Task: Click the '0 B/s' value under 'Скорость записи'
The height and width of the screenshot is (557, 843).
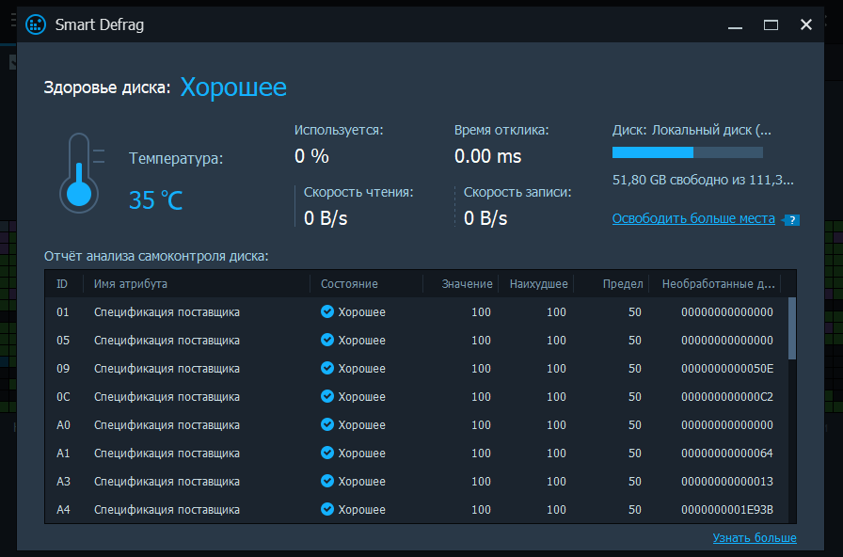Action: [485, 217]
